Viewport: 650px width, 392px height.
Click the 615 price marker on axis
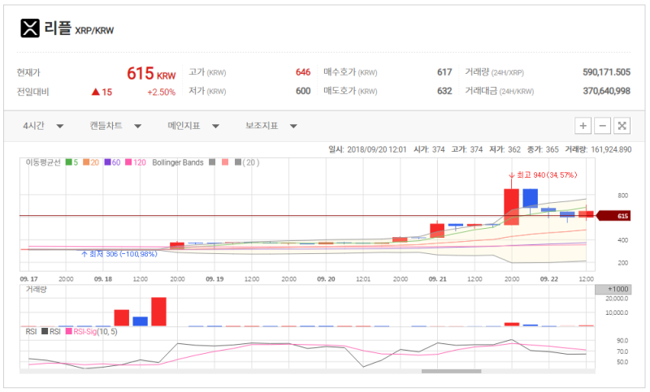coord(614,216)
